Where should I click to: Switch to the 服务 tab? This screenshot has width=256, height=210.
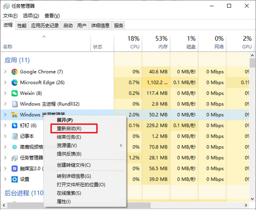click(119, 26)
